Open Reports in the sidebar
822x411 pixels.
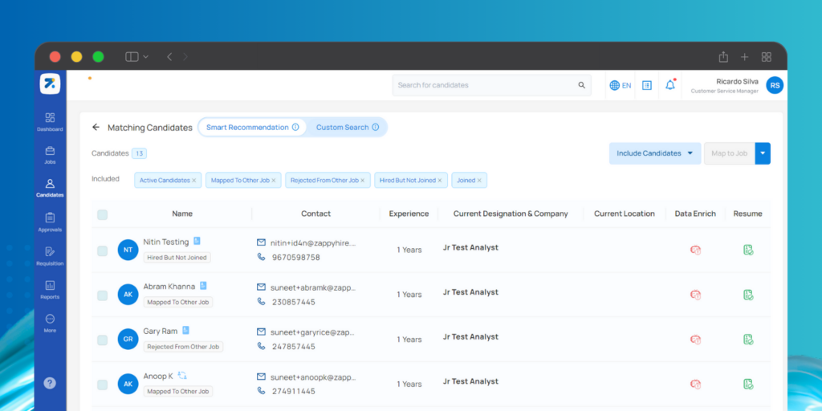(x=50, y=289)
